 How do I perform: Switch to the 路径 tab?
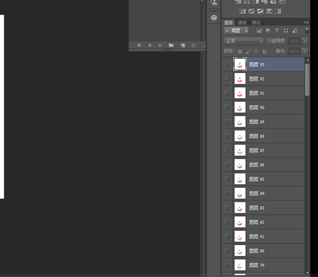(x=256, y=23)
